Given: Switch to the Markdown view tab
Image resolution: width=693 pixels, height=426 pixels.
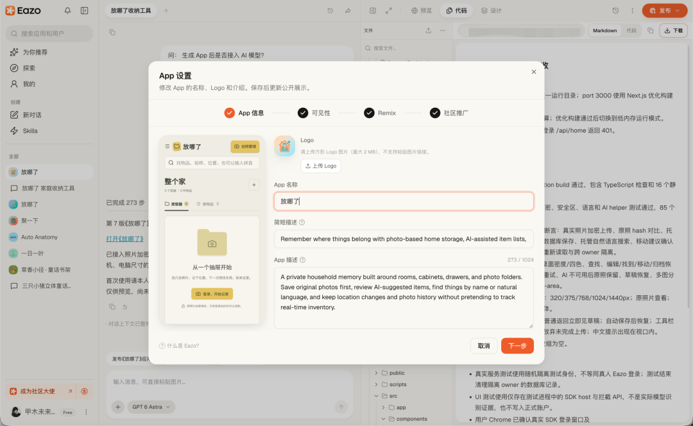Looking at the screenshot, I should 604,31.
